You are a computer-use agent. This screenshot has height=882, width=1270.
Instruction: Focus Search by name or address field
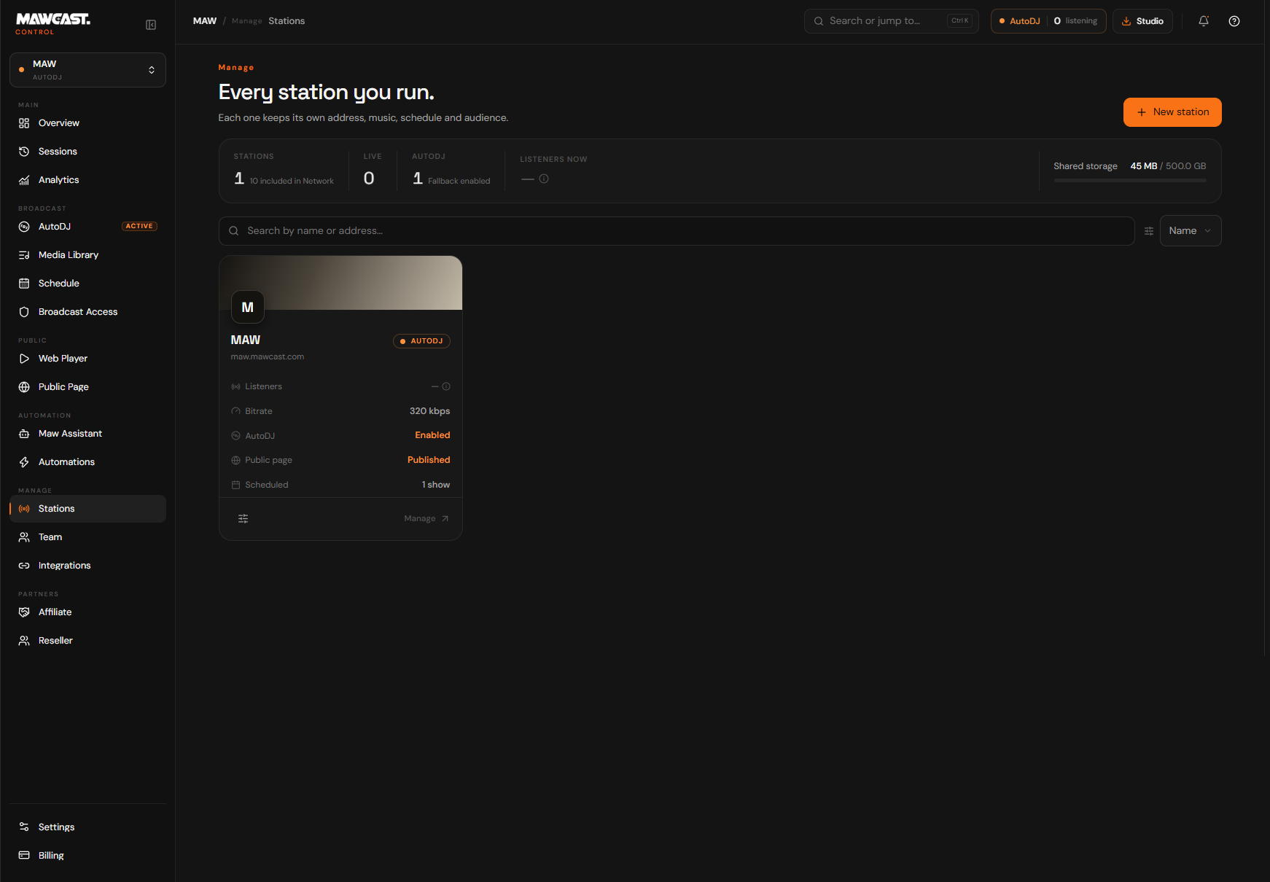coord(677,231)
